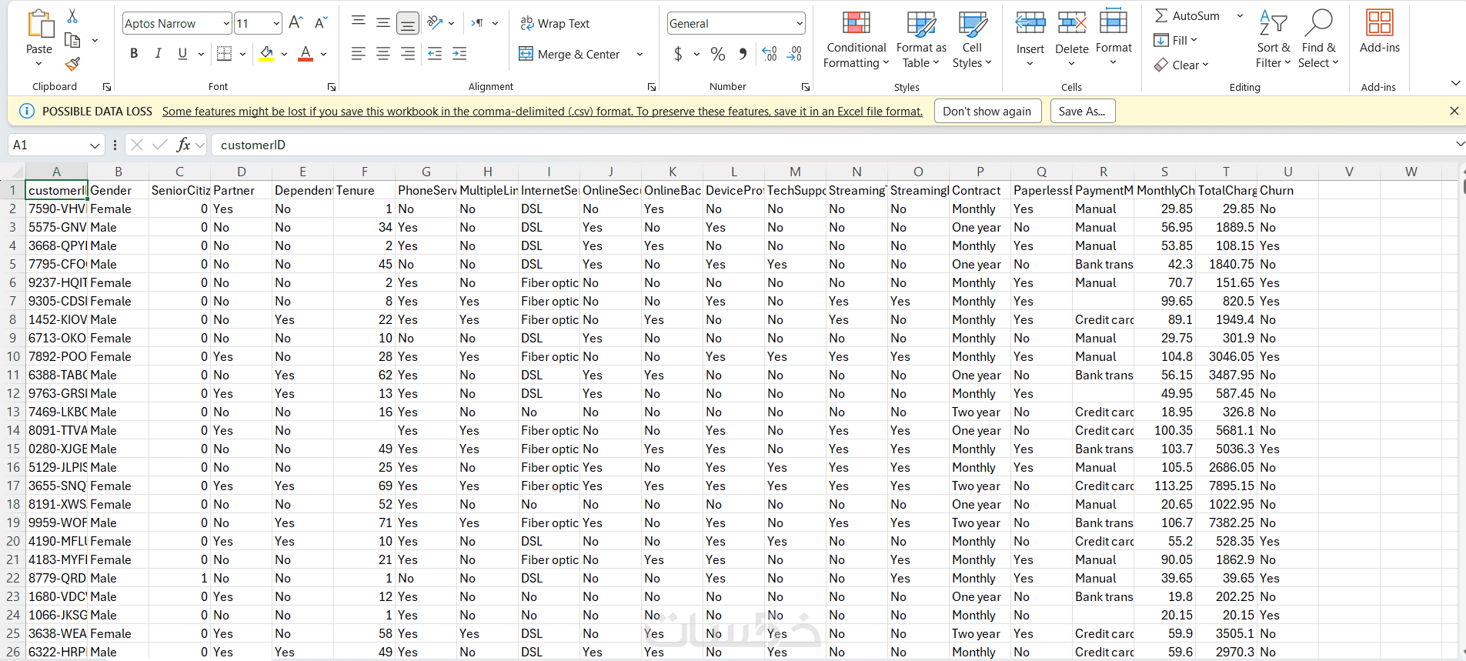Select column header G
This screenshot has width=1466, height=661.
[426, 172]
